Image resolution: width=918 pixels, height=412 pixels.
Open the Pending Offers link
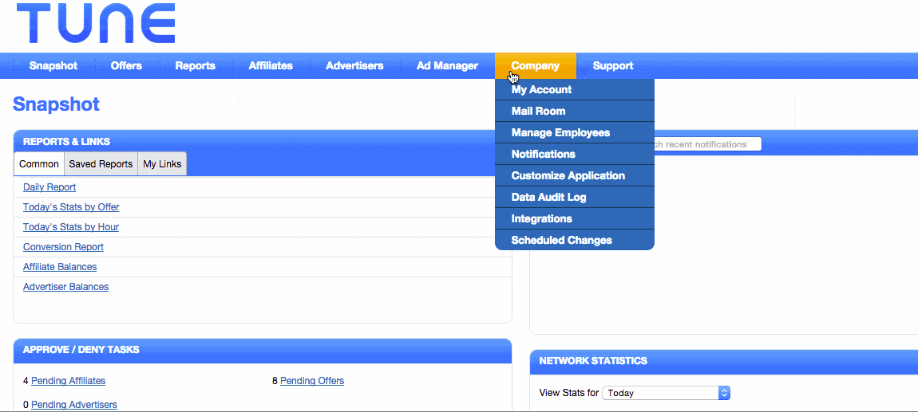click(312, 381)
